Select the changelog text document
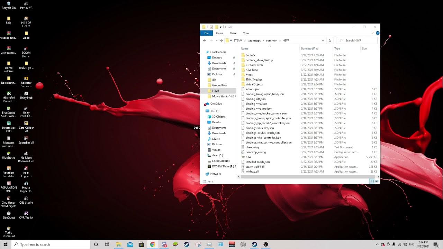 click(x=252, y=147)
